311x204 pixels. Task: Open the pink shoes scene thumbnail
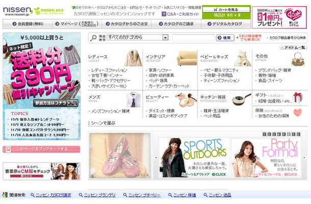pos(120,156)
